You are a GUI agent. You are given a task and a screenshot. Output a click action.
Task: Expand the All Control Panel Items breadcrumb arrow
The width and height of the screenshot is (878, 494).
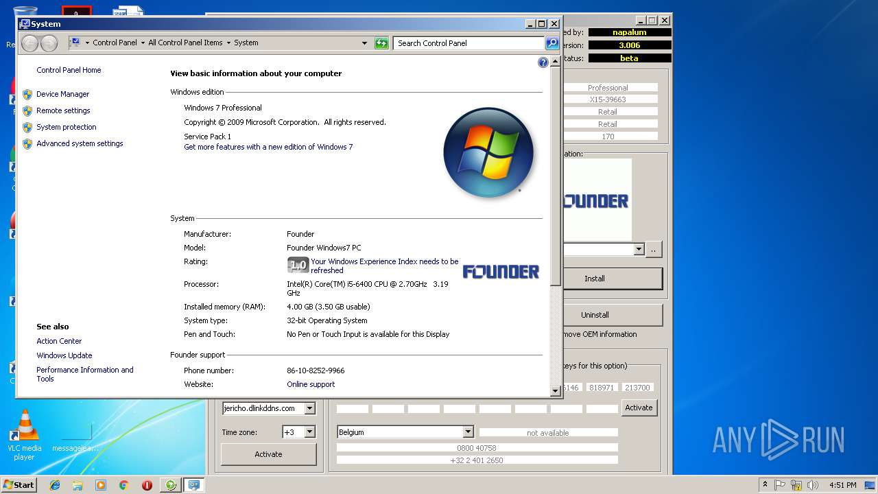(228, 43)
